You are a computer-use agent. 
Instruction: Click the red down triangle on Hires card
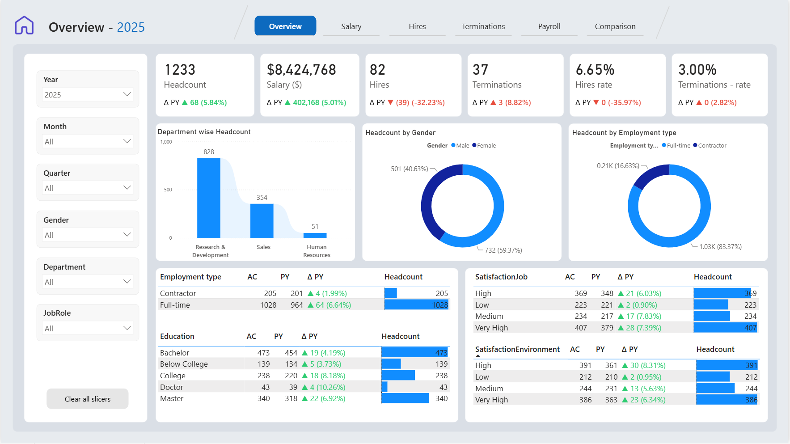[x=390, y=102]
